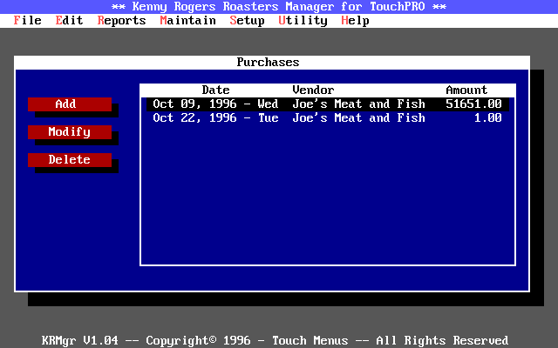The width and height of the screenshot is (558, 348).
Task: Click the Vendor column header
Action: point(313,90)
